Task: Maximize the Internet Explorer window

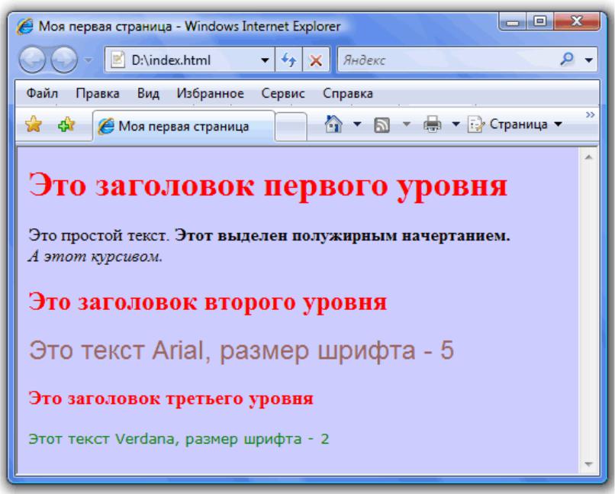Action: pos(540,21)
